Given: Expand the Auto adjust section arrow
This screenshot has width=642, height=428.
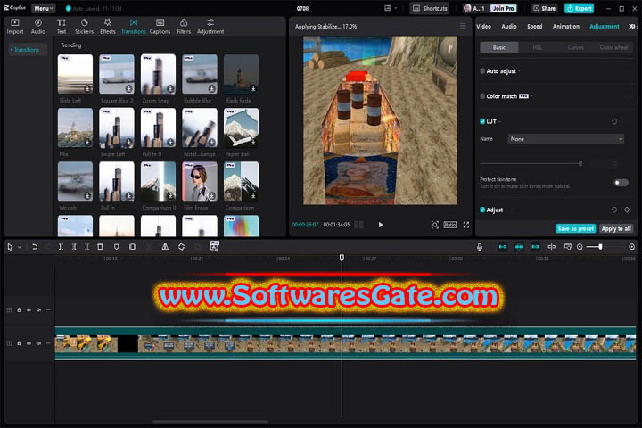Looking at the screenshot, I should [519, 71].
